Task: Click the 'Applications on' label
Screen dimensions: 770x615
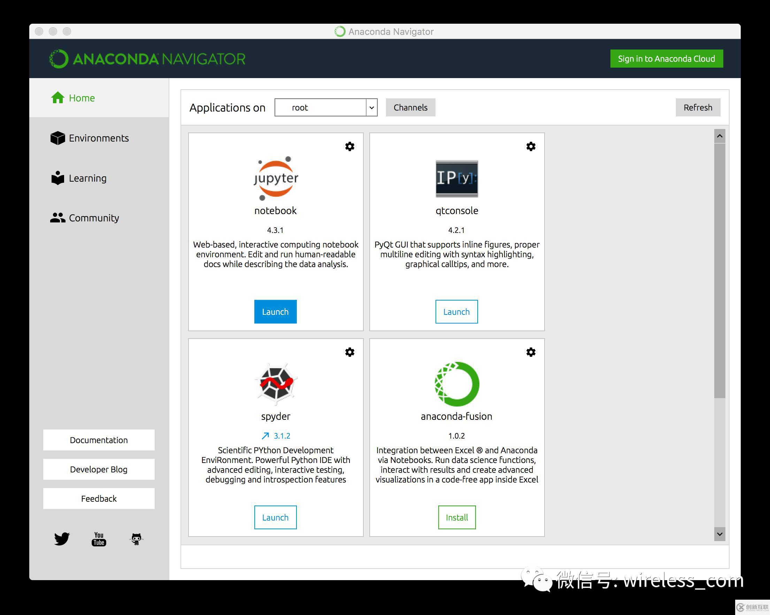Action: [x=228, y=108]
